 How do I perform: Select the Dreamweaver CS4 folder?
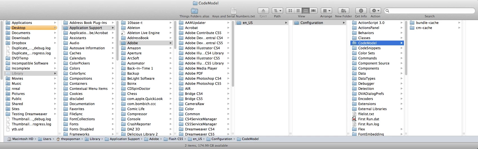pyautogui.click(x=204, y=129)
